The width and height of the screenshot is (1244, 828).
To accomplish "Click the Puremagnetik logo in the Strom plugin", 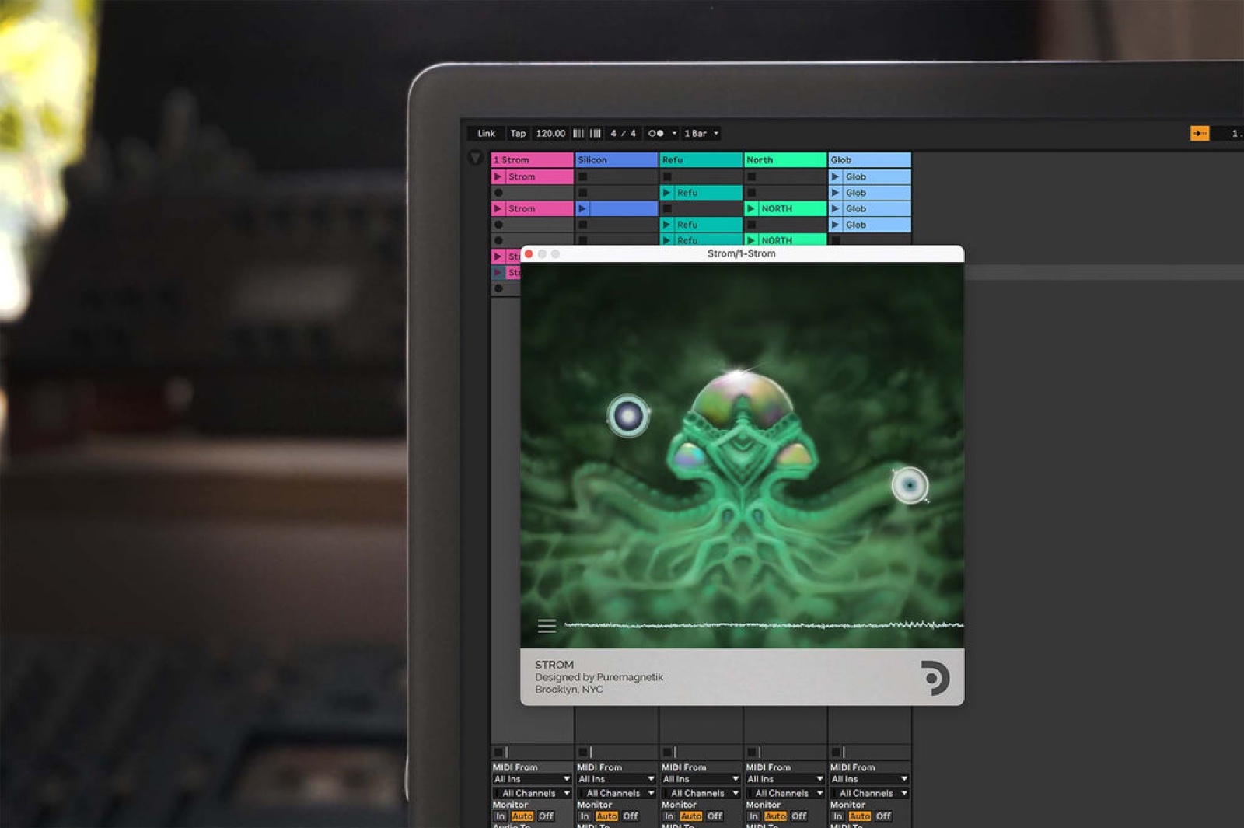I will point(935,677).
